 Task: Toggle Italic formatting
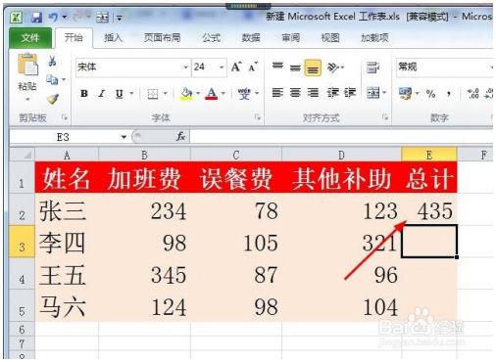tap(102, 94)
